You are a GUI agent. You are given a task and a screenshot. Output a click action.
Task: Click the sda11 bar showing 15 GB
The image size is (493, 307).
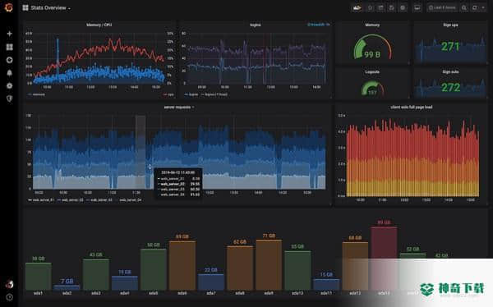pyautogui.click(x=326, y=284)
